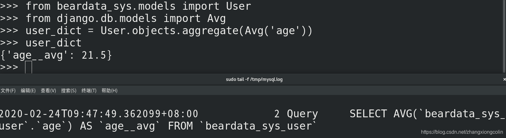Click the 'import Avg' line in the shell

[x=113, y=18]
